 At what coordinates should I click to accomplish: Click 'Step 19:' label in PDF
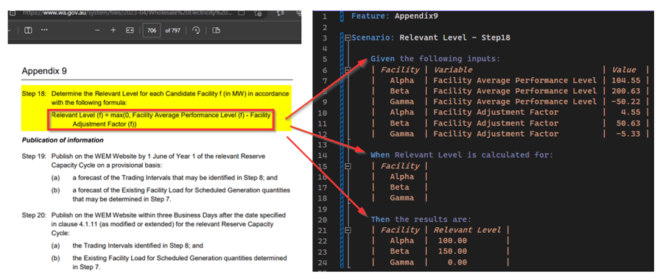(34, 157)
